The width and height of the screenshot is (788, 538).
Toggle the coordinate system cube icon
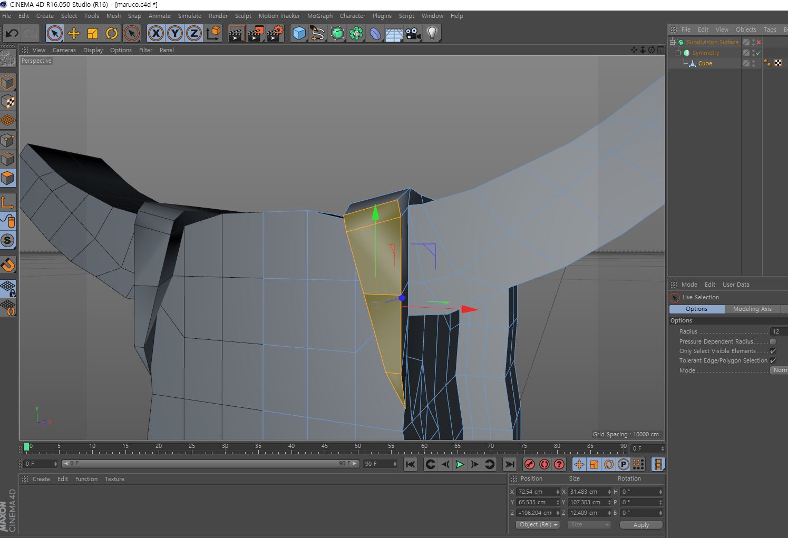point(213,34)
